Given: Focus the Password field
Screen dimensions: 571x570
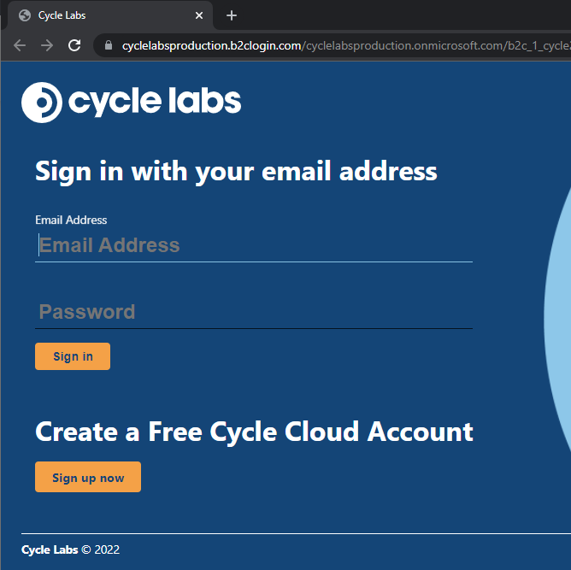Looking at the screenshot, I should click(254, 312).
